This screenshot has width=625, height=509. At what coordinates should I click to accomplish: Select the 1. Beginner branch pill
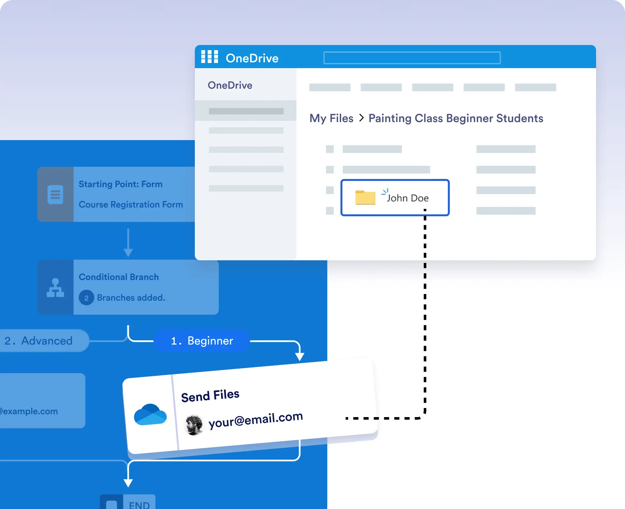[202, 341]
